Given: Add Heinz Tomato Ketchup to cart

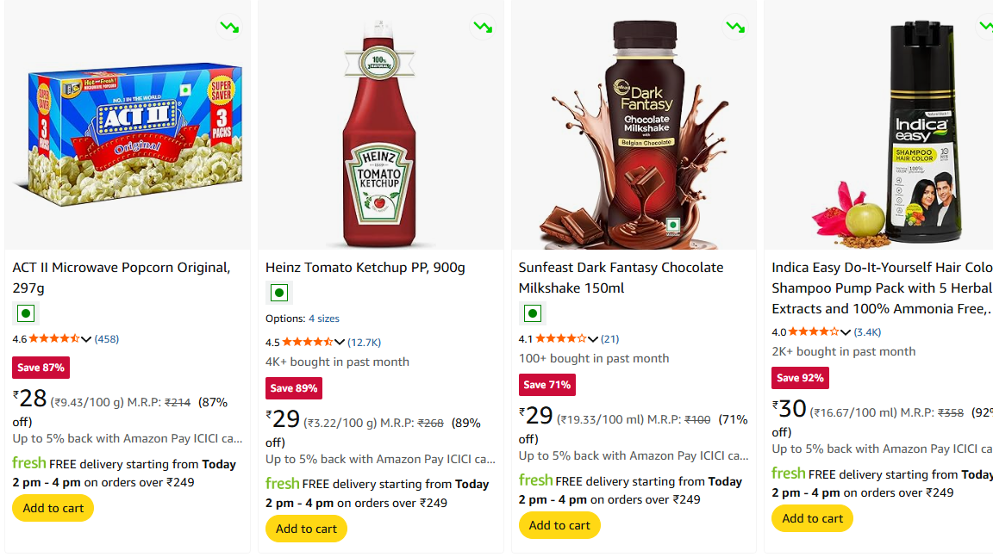Looking at the screenshot, I should click(x=306, y=529).
